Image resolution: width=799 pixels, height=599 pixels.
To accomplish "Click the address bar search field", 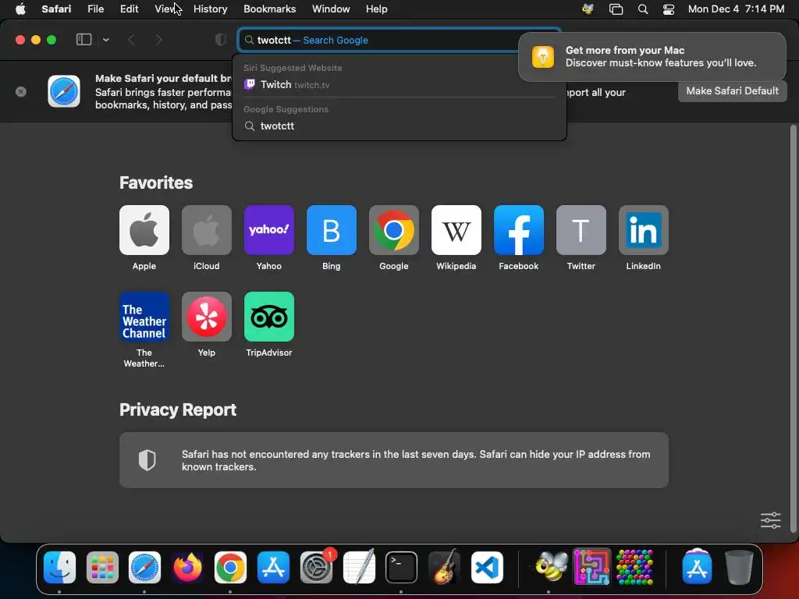I will click(x=399, y=40).
